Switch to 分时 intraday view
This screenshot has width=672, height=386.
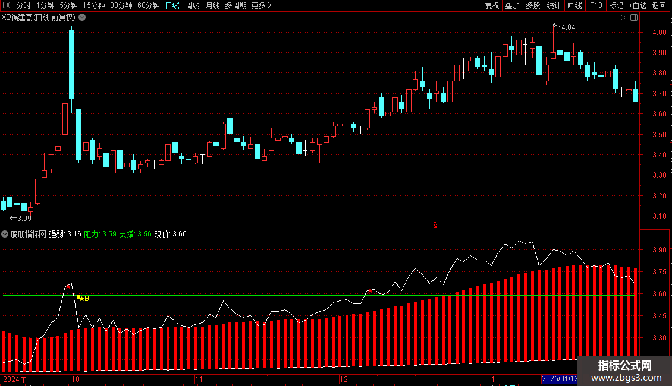pos(24,5)
